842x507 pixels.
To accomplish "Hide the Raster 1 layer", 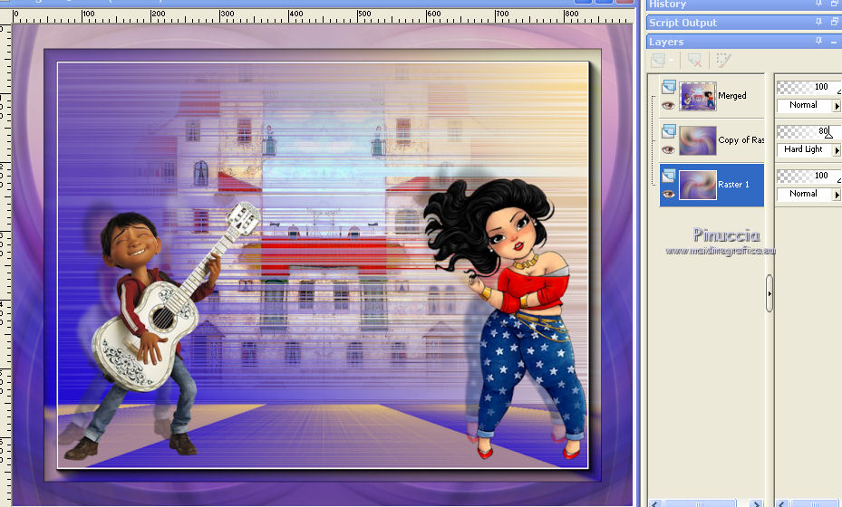I will [668, 195].
